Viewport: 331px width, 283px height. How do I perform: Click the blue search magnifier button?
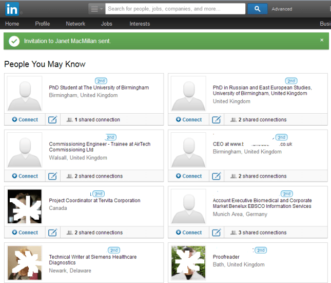coord(257,9)
